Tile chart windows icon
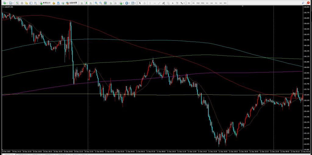312x155 pixels. (x=105, y=3)
